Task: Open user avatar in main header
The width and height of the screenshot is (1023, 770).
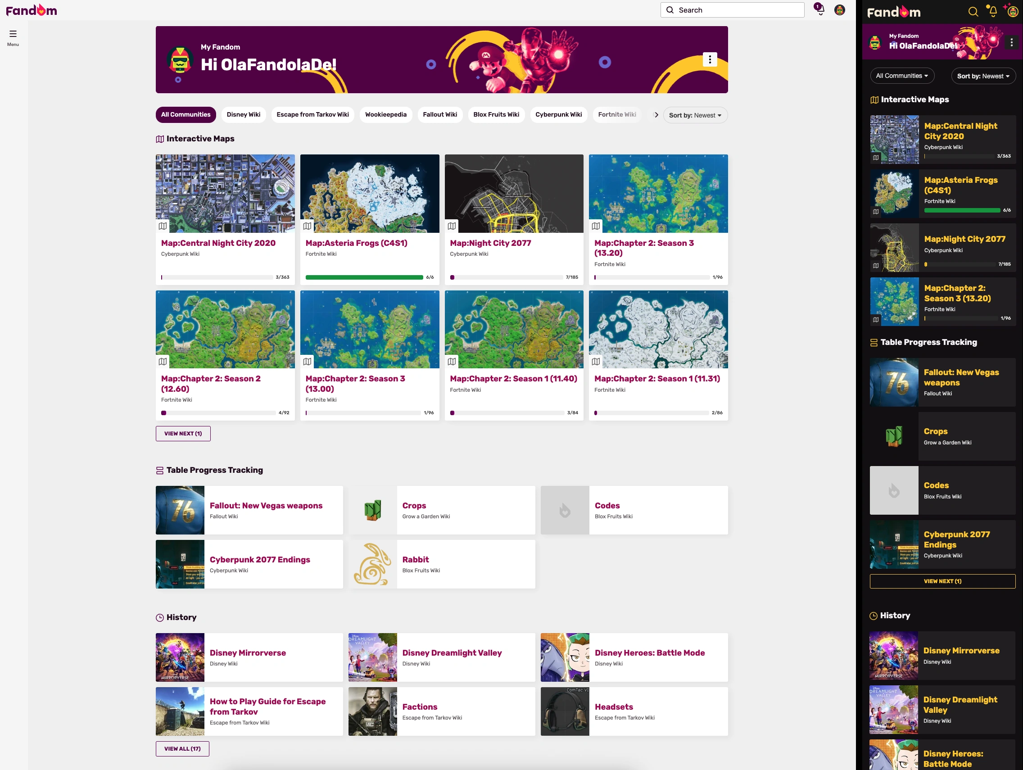Action: (839, 10)
